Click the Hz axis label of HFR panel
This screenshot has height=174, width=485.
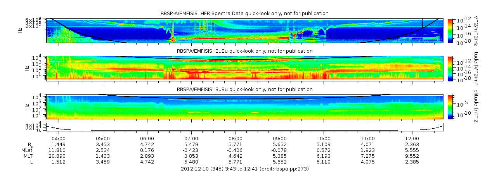(20, 30)
